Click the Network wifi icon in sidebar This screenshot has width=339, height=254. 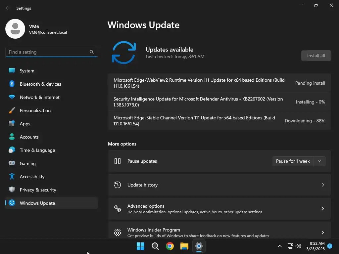coord(12,97)
